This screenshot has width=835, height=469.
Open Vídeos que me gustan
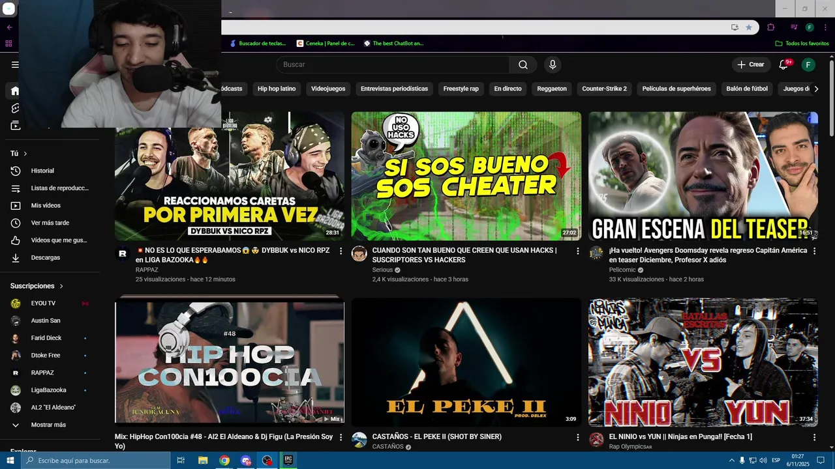(50, 240)
